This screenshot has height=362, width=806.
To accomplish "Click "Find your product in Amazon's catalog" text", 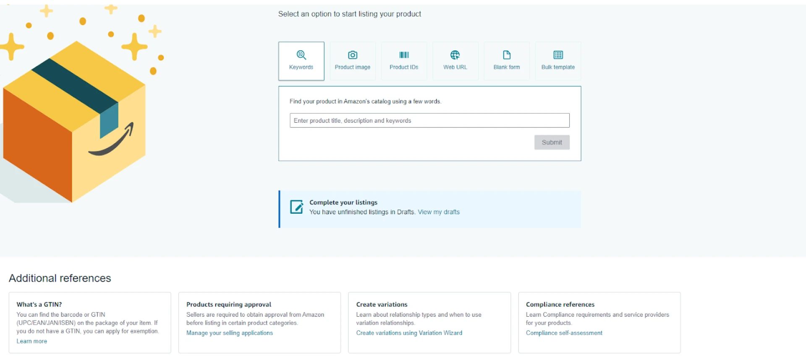I will [x=365, y=101].
